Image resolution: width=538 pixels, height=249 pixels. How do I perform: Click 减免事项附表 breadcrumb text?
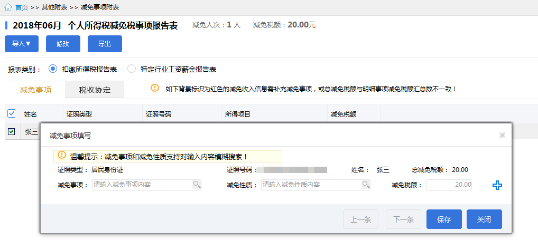[x=100, y=7]
